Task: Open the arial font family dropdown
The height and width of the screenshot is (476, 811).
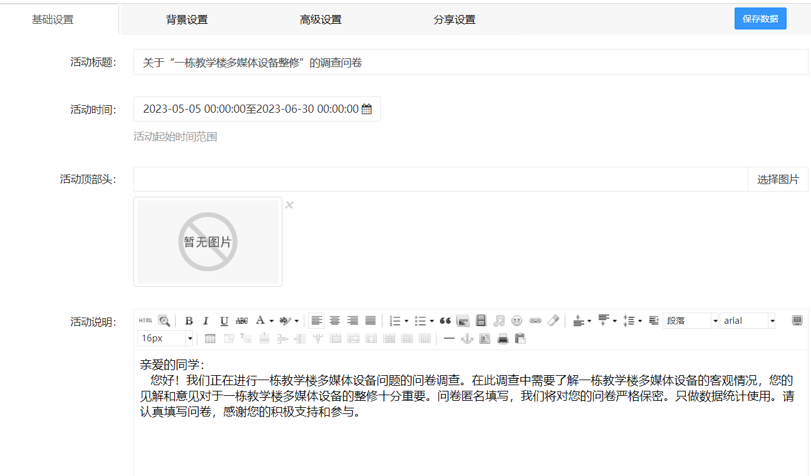Action: click(x=772, y=321)
